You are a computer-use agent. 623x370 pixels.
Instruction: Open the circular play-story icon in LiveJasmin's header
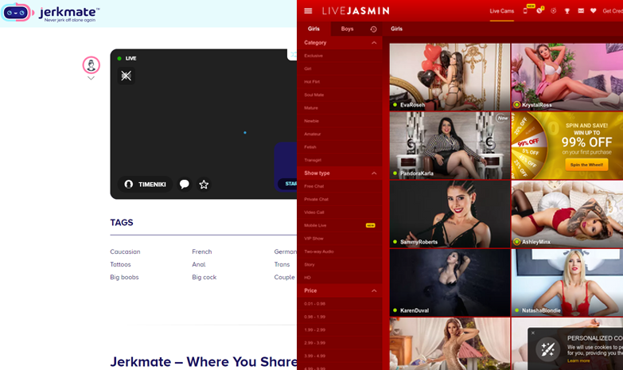click(x=553, y=11)
